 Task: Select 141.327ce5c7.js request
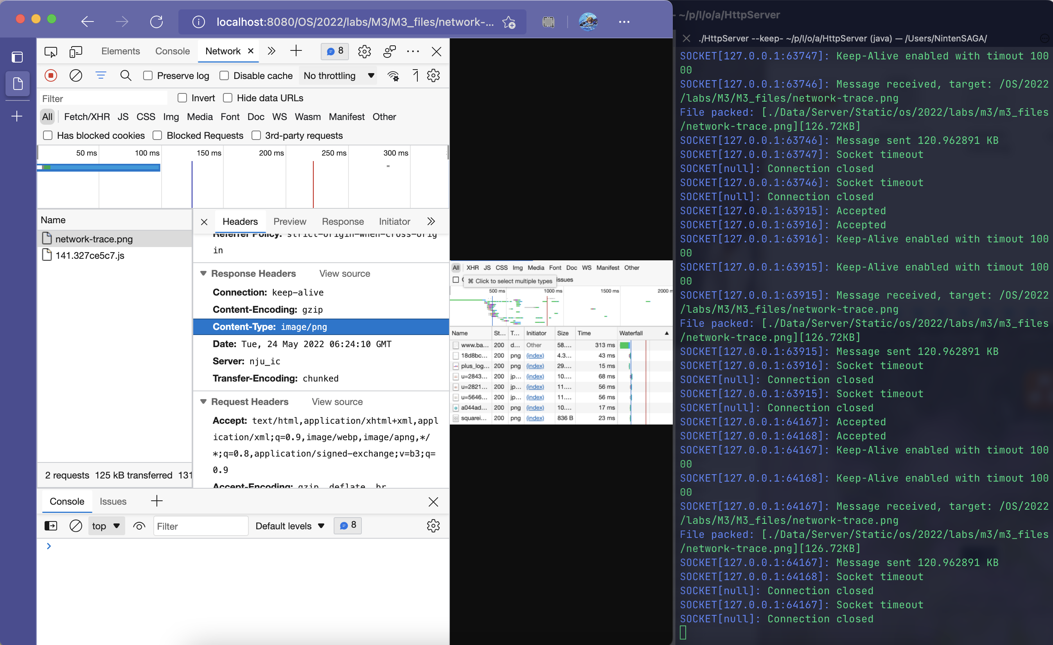[90, 255]
